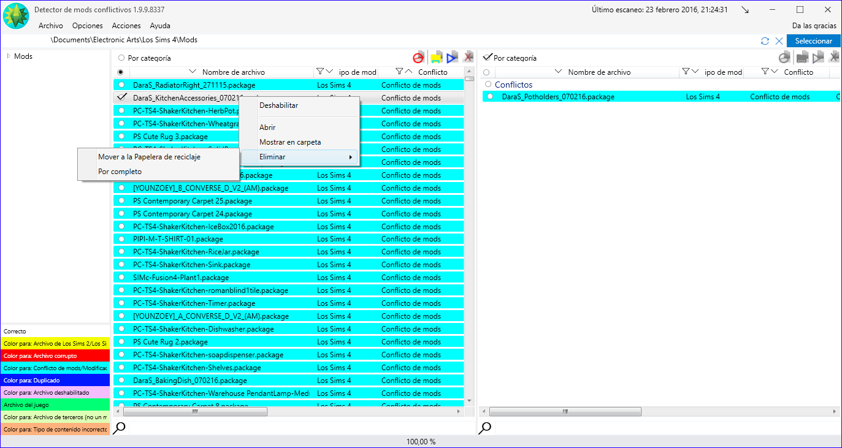Click the 'Da las gracias' link
This screenshot has width=842, height=448.
pyautogui.click(x=814, y=26)
